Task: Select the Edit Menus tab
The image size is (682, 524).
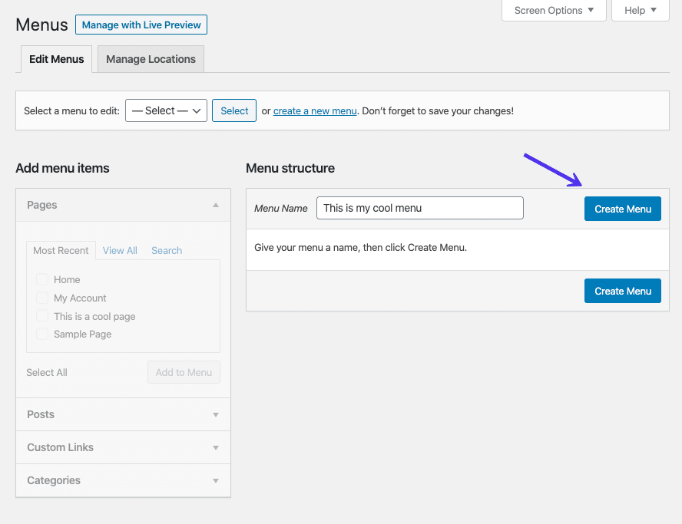Action: 56,59
